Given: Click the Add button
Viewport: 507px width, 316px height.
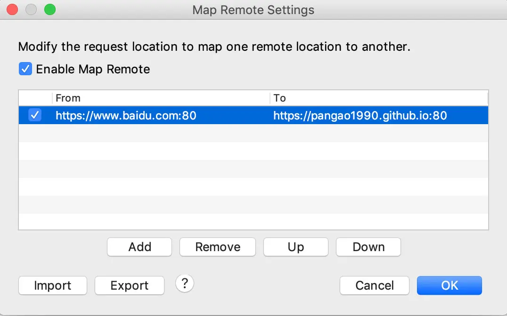Looking at the screenshot, I should click(139, 247).
